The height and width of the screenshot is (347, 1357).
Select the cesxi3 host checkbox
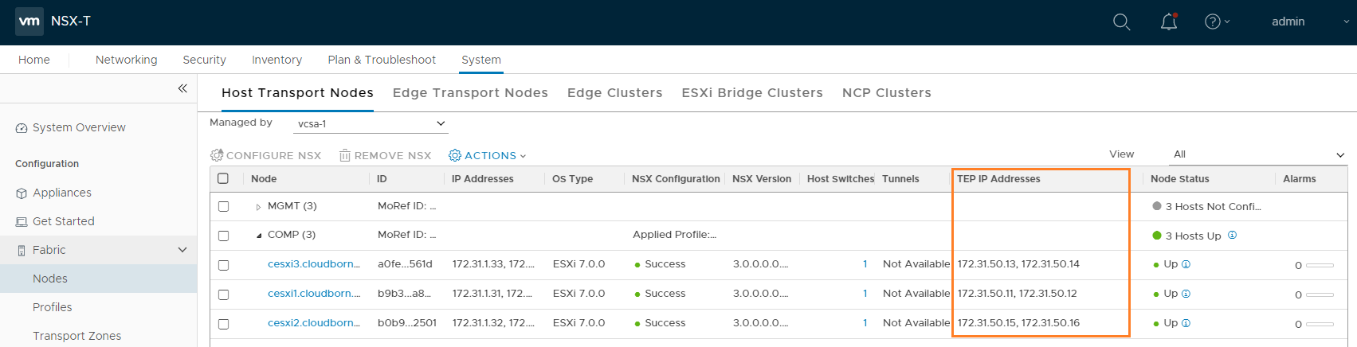[x=223, y=265]
